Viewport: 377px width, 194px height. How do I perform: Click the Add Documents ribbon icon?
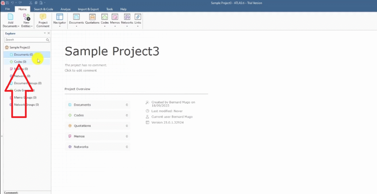tap(10, 18)
